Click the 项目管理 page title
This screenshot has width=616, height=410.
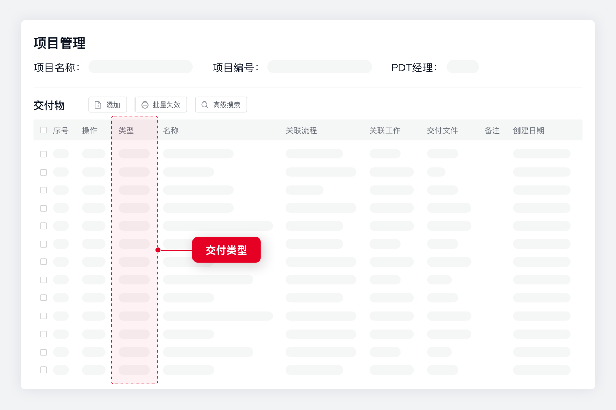coord(60,43)
